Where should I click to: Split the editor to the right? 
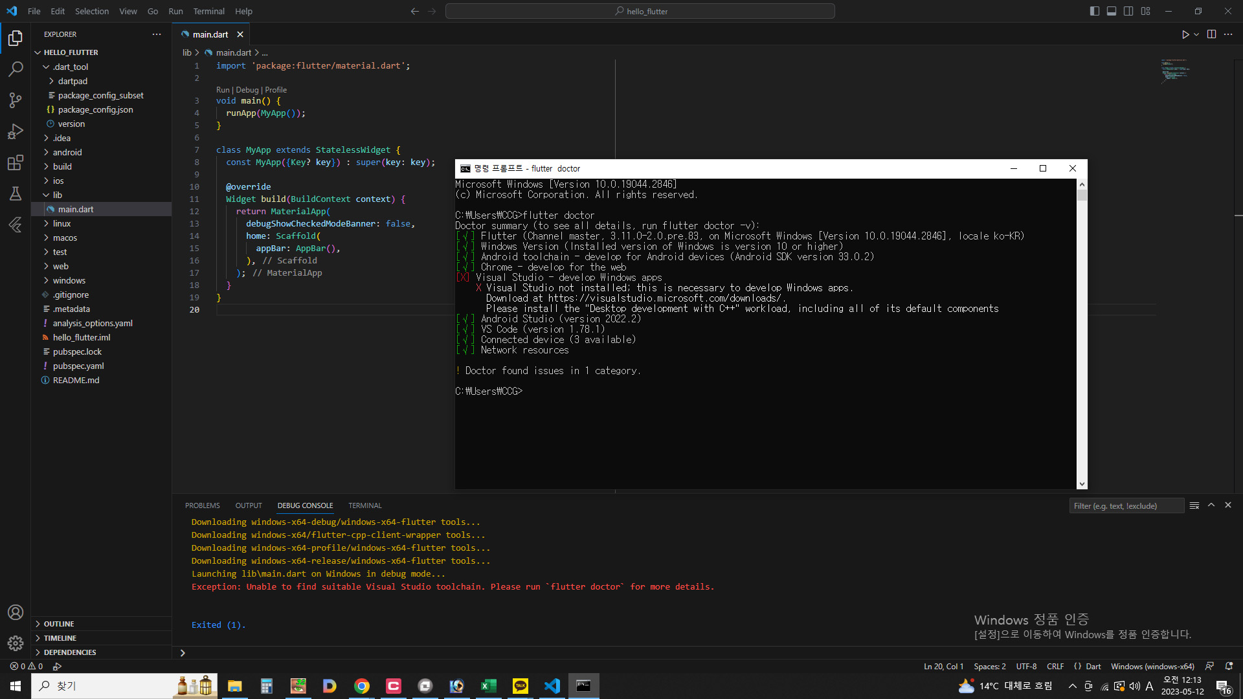(1211, 34)
